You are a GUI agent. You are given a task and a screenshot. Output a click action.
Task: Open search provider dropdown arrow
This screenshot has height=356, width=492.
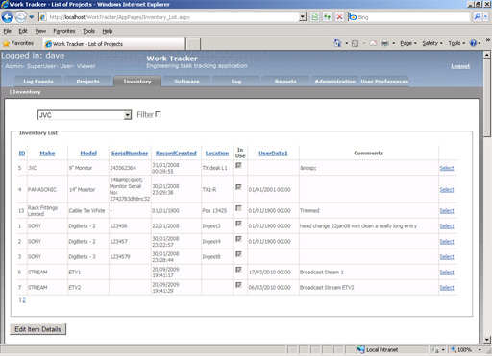click(486, 17)
